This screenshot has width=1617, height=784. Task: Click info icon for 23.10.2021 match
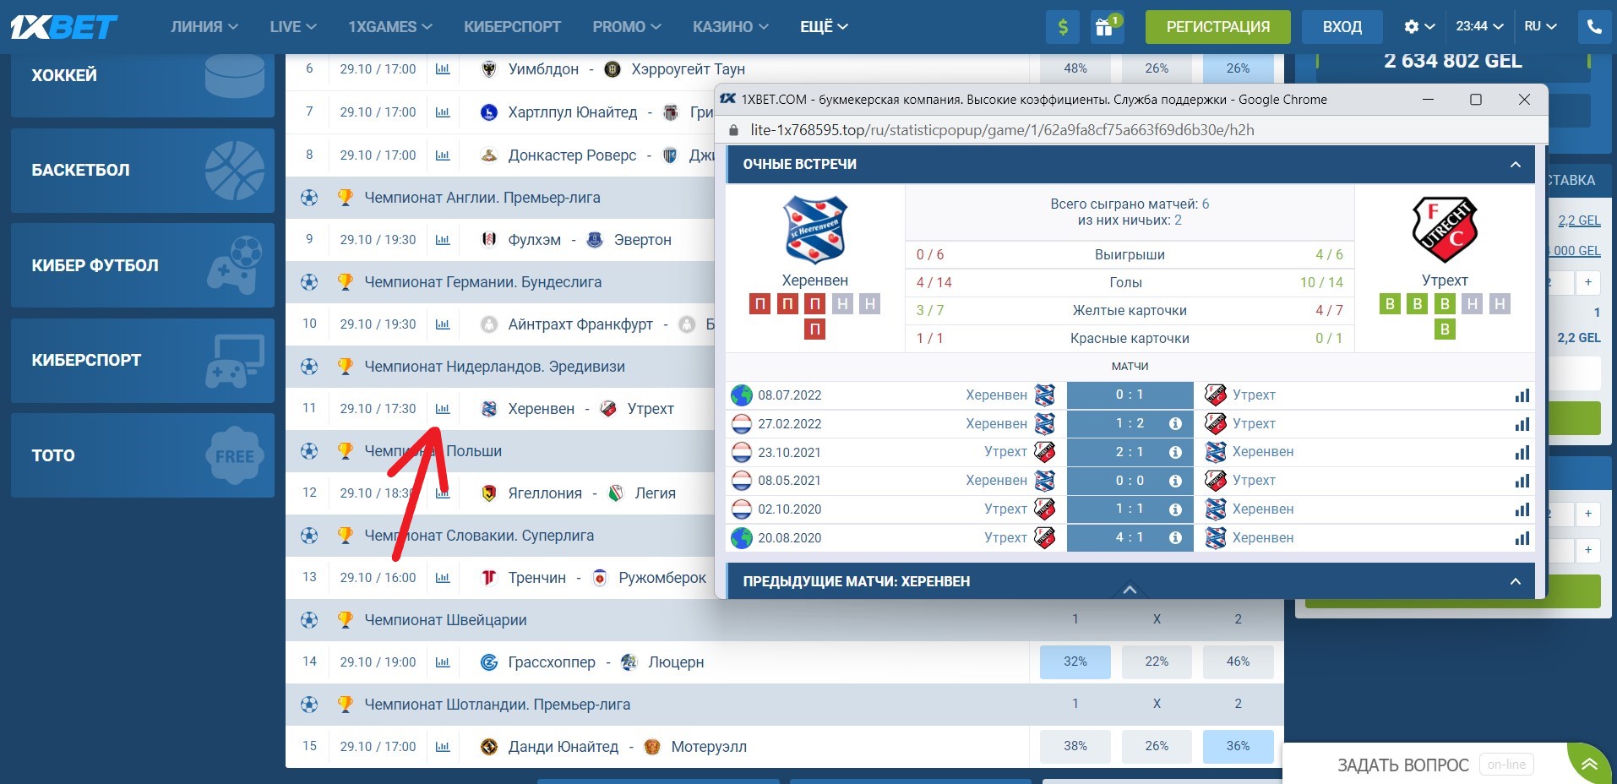(x=1175, y=452)
